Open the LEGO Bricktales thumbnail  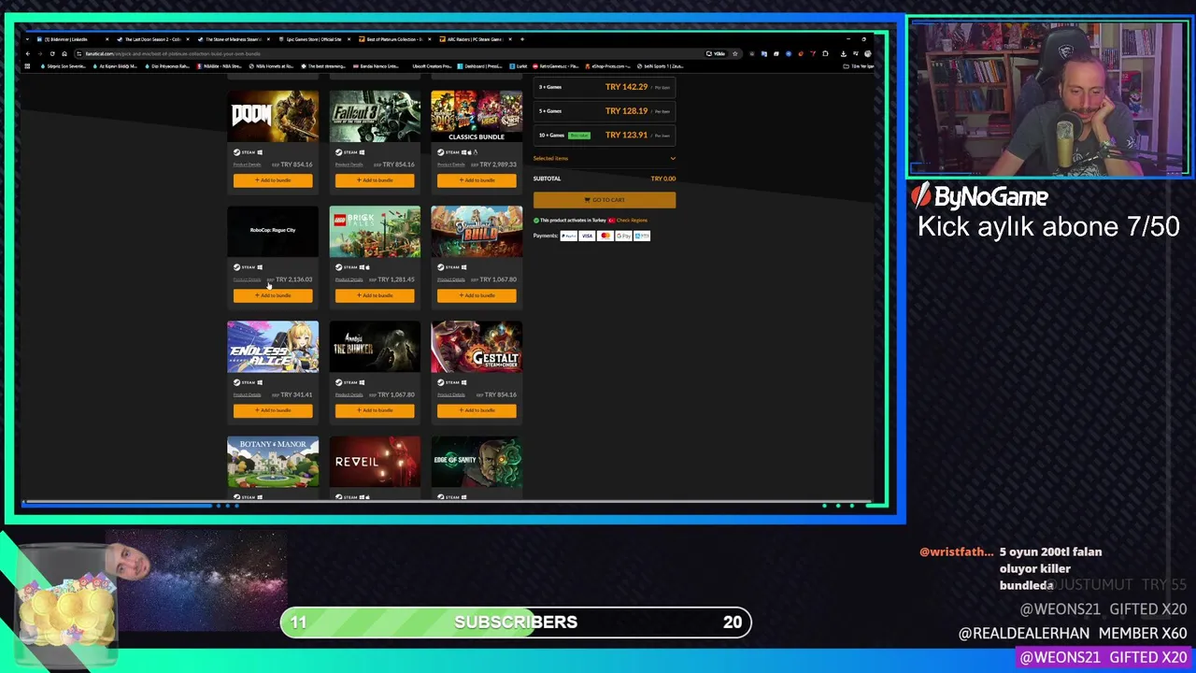tap(375, 231)
